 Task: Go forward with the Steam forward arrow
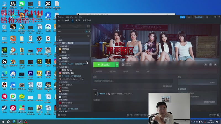click(x=62, y=20)
